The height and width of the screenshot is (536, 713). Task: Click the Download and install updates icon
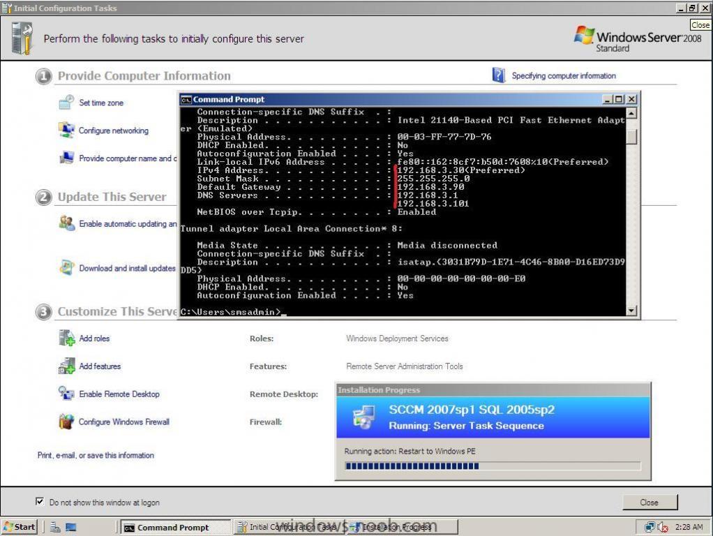pyautogui.click(x=67, y=267)
